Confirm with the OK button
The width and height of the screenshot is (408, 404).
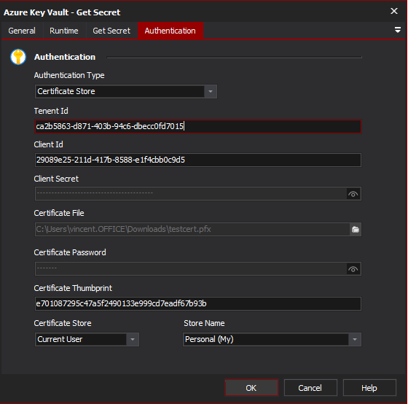(x=251, y=388)
